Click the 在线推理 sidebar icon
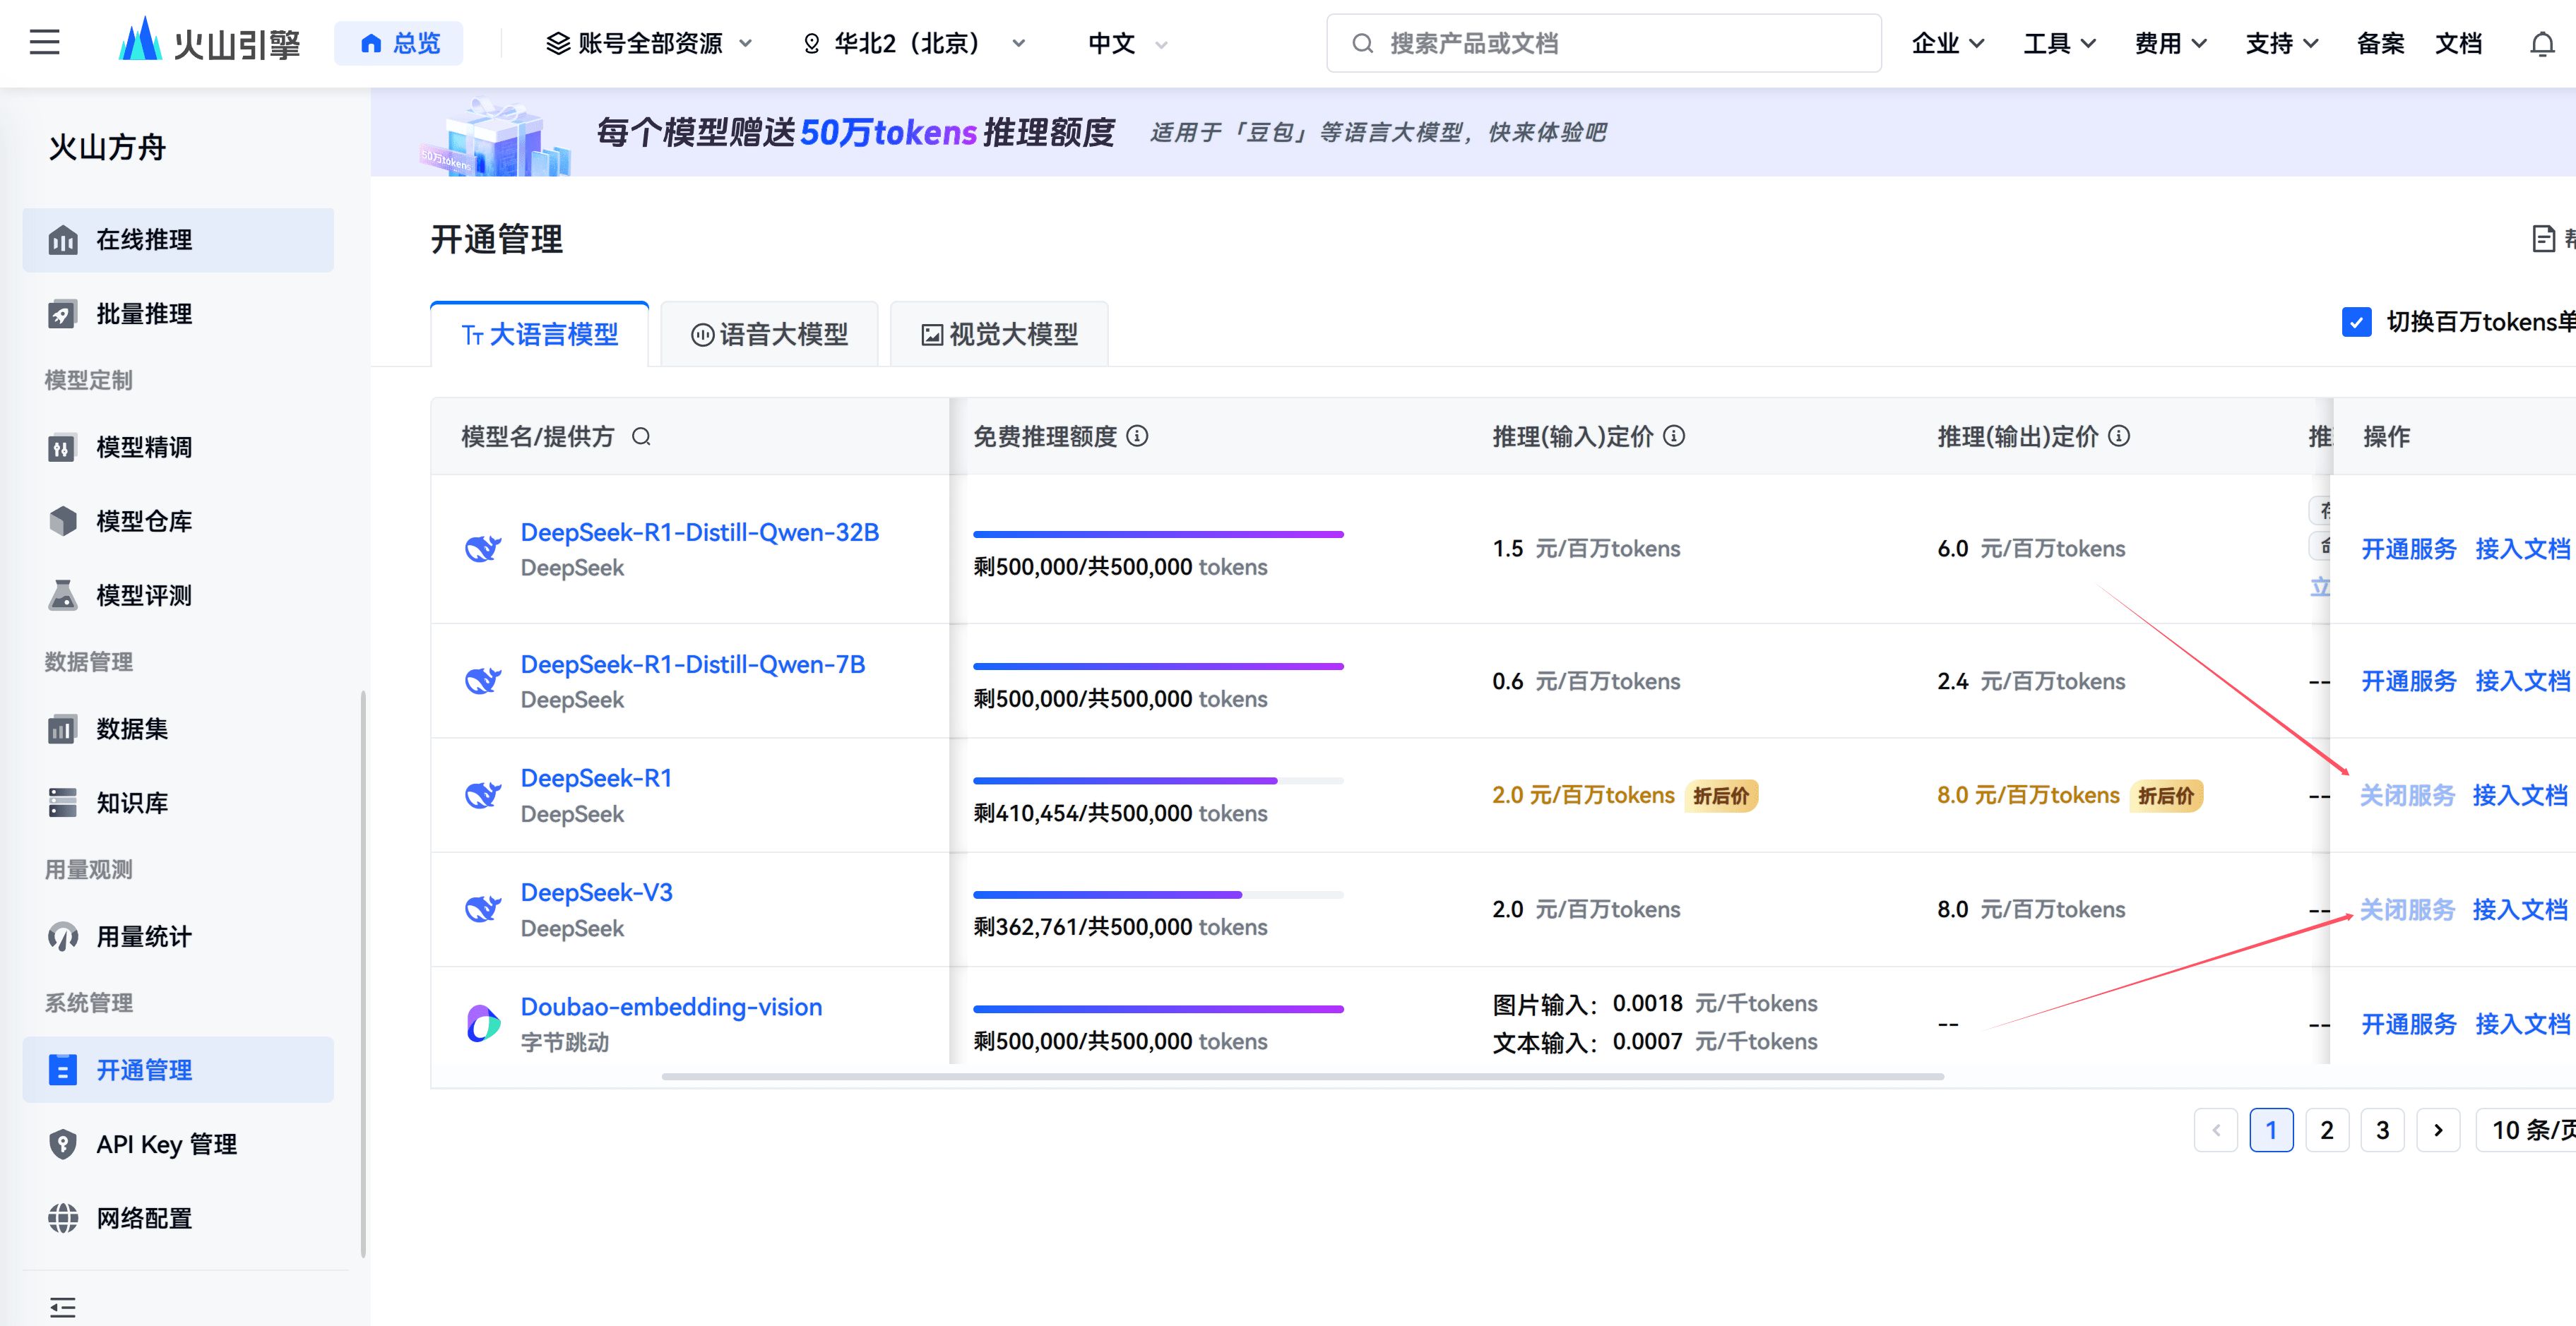The width and height of the screenshot is (2576, 1326). tap(63, 240)
